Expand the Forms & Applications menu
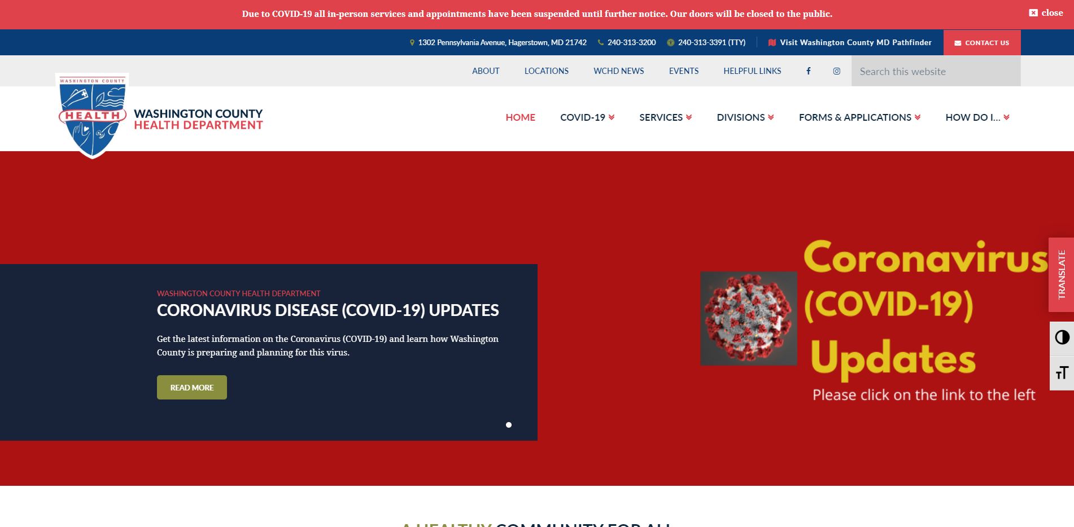This screenshot has width=1074, height=527. pyautogui.click(x=859, y=117)
